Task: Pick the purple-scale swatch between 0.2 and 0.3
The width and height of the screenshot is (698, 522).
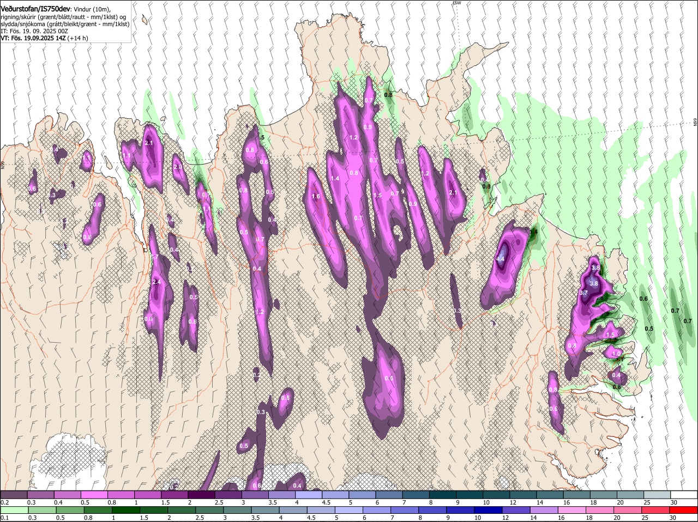Action: pyautogui.click(x=14, y=495)
